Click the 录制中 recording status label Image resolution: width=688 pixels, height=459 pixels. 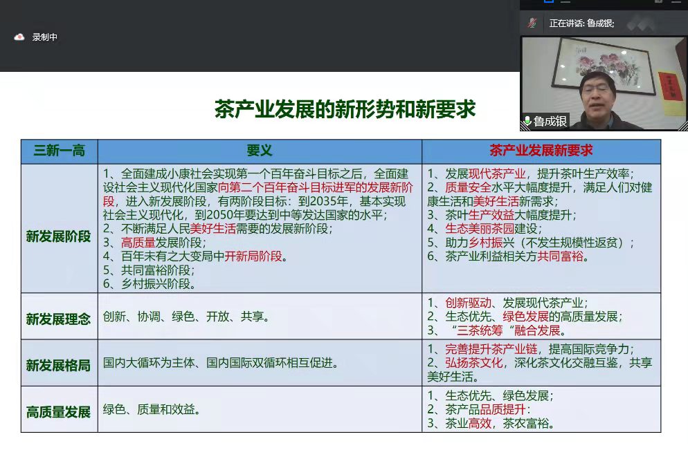tap(45, 37)
